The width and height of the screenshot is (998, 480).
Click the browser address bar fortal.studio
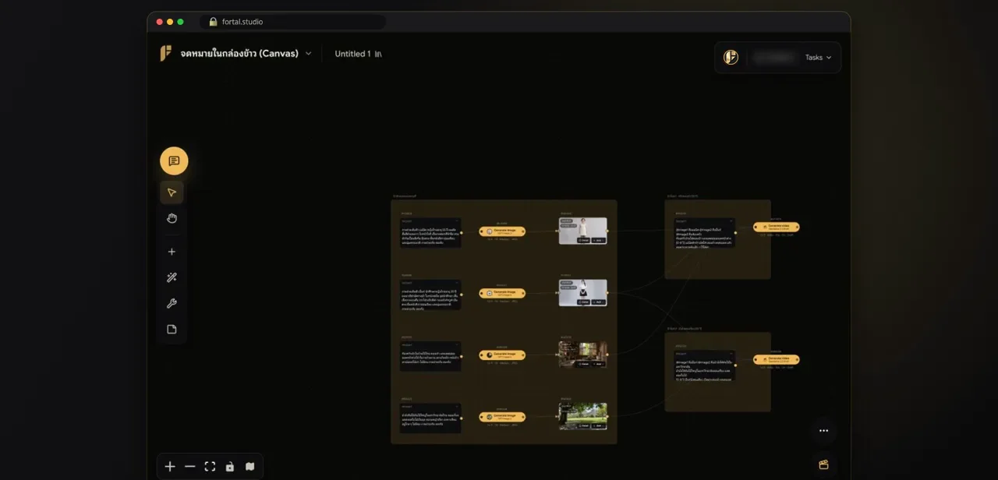click(x=292, y=22)
